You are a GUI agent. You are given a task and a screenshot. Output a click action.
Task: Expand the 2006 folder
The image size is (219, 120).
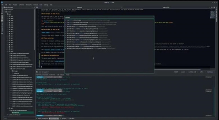pos(8,21)
